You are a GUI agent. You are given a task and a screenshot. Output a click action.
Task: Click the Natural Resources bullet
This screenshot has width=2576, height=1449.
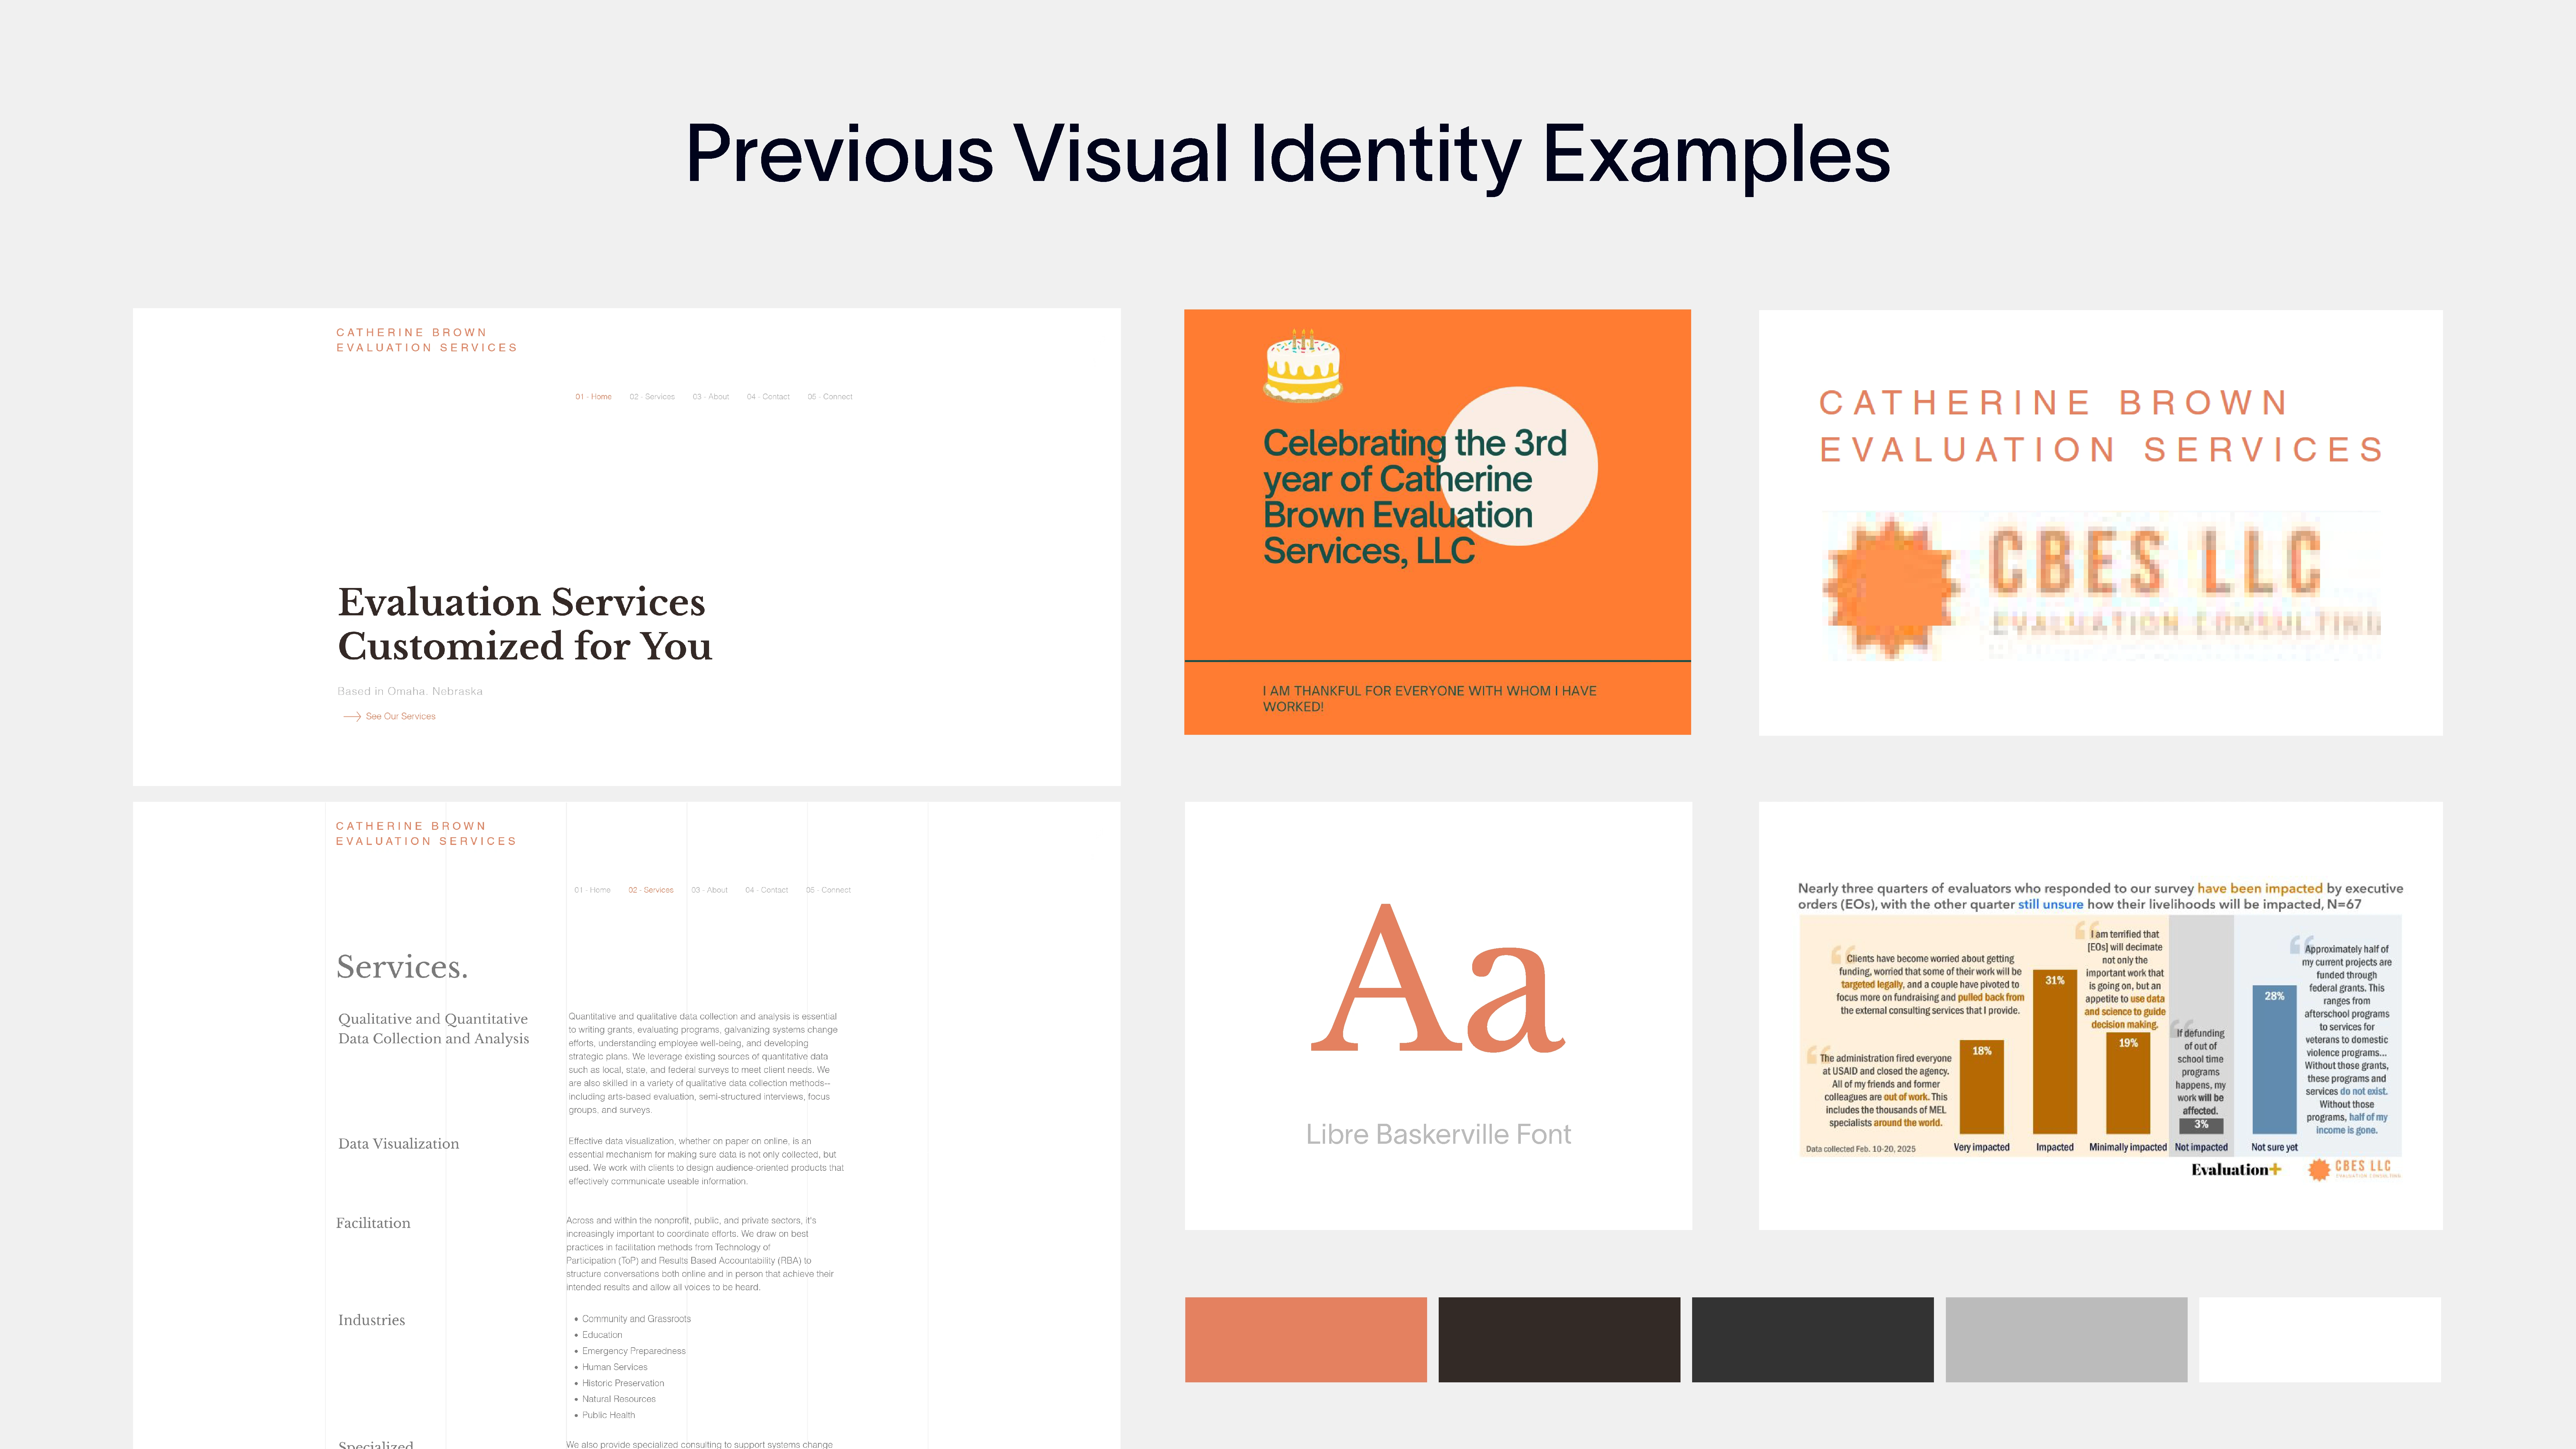(619, 1399)
